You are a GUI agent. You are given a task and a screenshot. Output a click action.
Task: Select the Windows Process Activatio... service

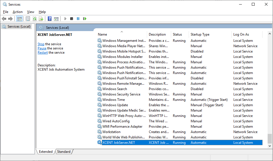tap(124, 62)
